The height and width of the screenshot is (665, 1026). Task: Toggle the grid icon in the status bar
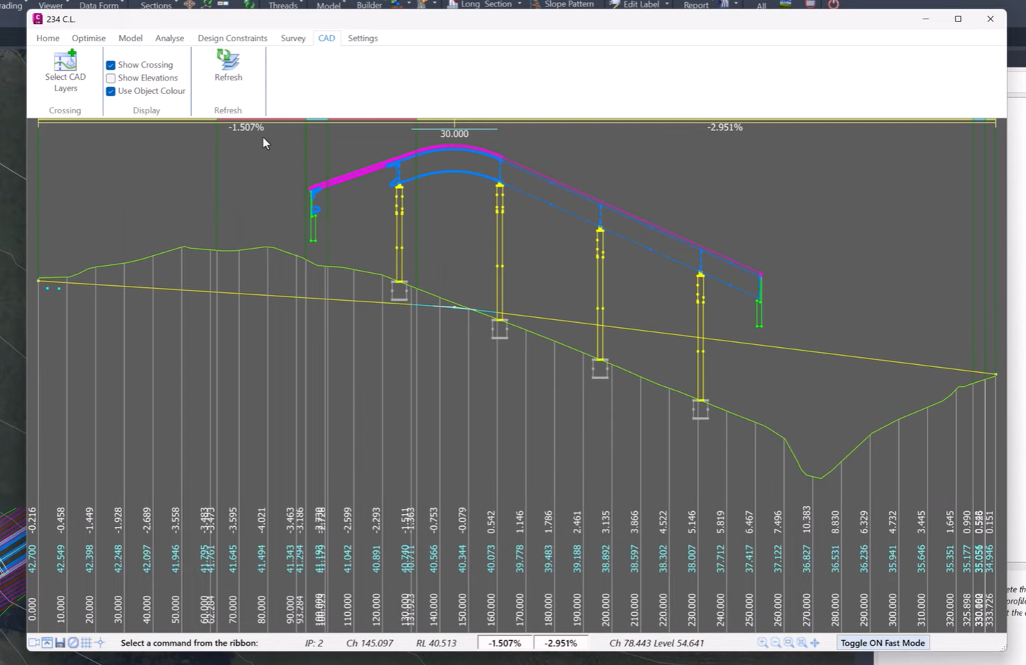(x=86, y=643)
